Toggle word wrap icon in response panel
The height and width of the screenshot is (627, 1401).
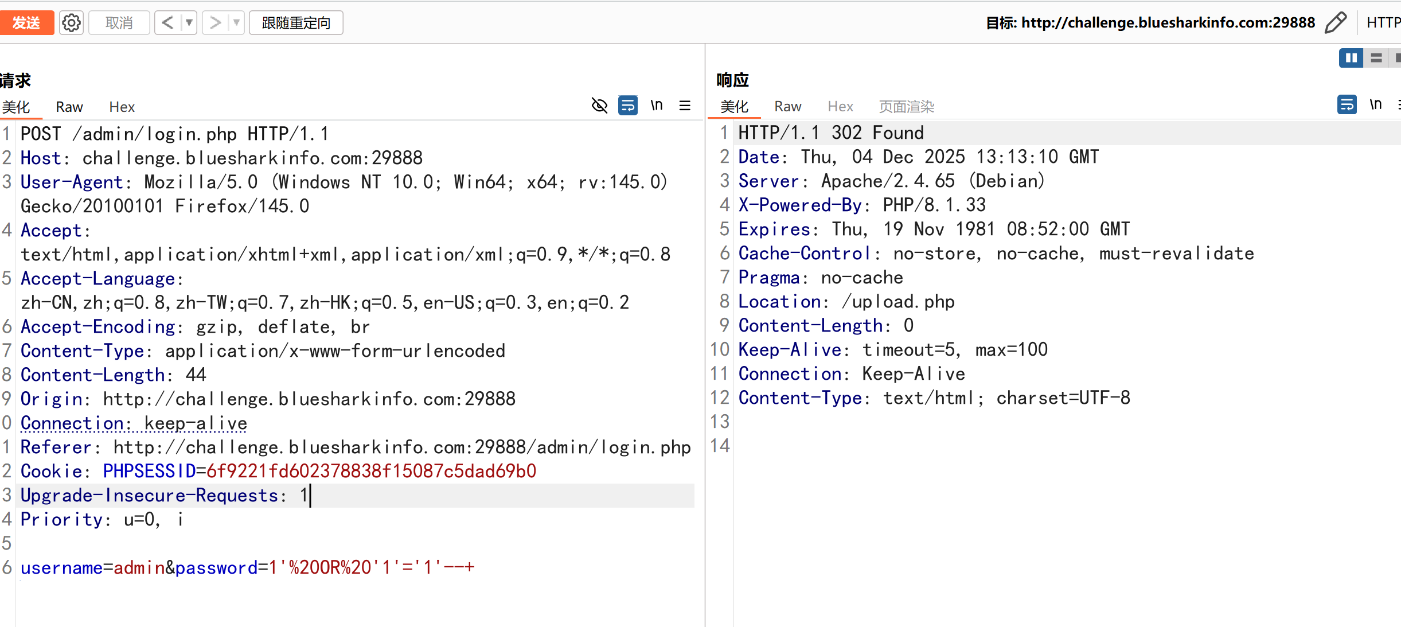coord(1347,104)
